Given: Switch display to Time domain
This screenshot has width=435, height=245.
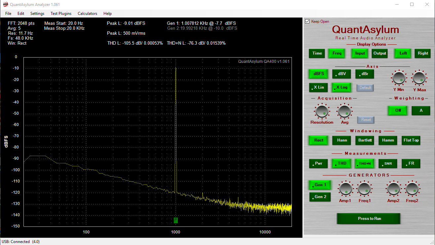Looking at the screenshot, I should [x=317, y=53].
